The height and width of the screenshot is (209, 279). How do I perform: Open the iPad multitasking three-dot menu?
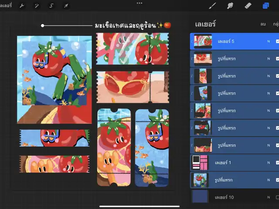[x=139, y=3]
